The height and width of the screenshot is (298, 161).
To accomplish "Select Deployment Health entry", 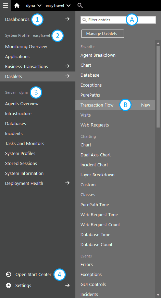I will pos(24,184).
